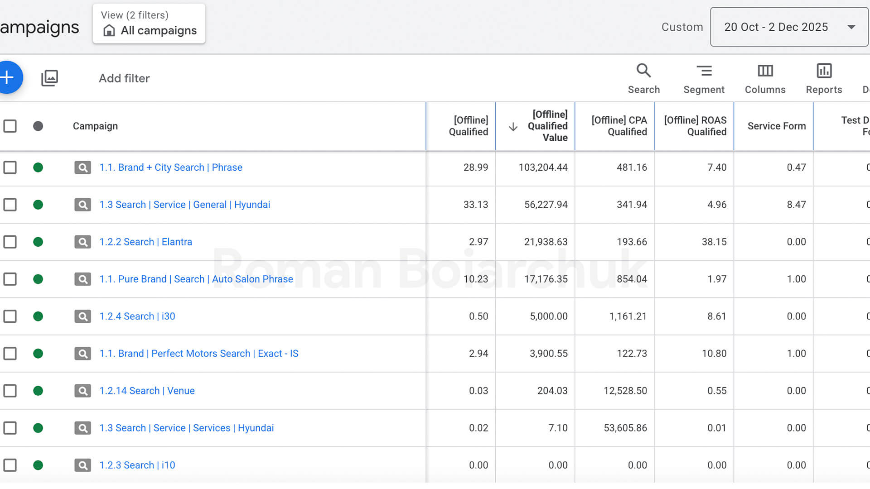Click the Add filter field
Screen dimensions: 870x489
tap(124, 78)
